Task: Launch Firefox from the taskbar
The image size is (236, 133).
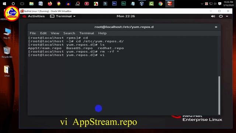Action: tap(50, 4)
